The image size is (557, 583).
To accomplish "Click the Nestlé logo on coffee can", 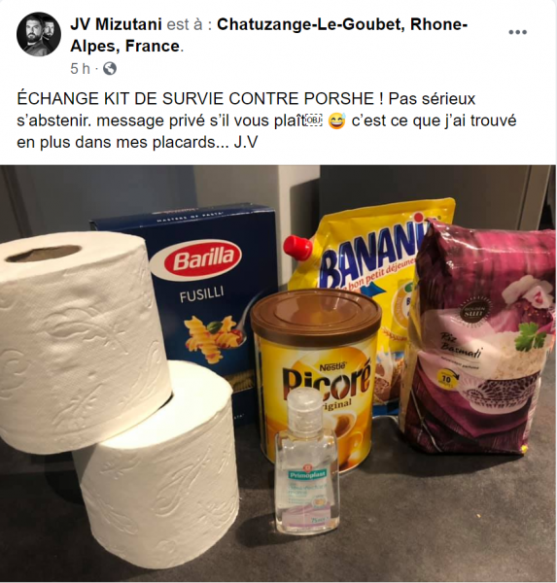I will [x=333, y=366].
